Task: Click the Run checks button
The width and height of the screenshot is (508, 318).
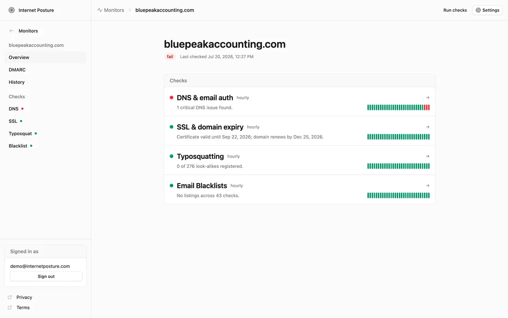Action: [x=455, y=10]
